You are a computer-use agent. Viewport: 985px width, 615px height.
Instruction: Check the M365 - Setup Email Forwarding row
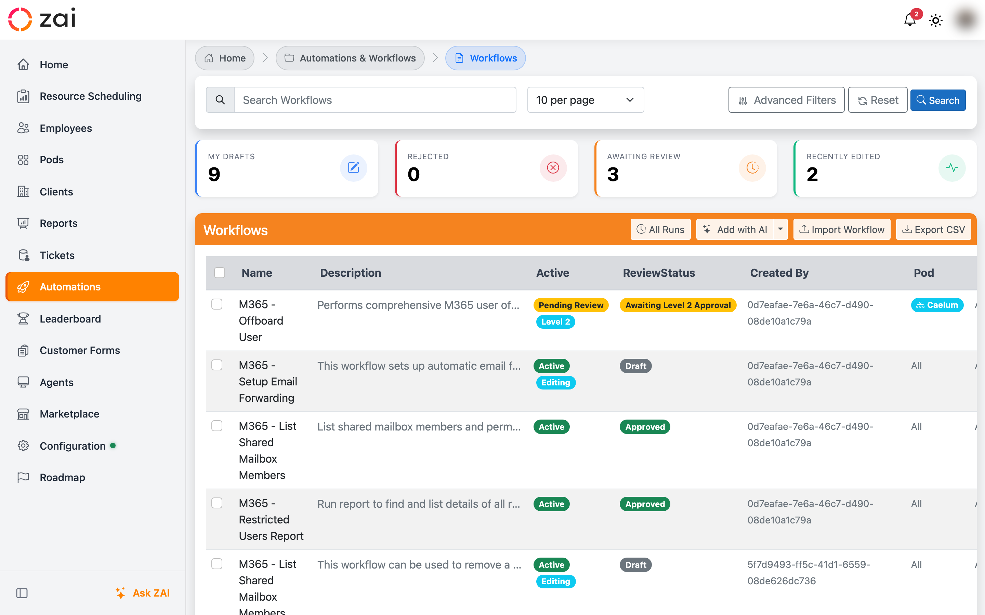tap(216, 365)
